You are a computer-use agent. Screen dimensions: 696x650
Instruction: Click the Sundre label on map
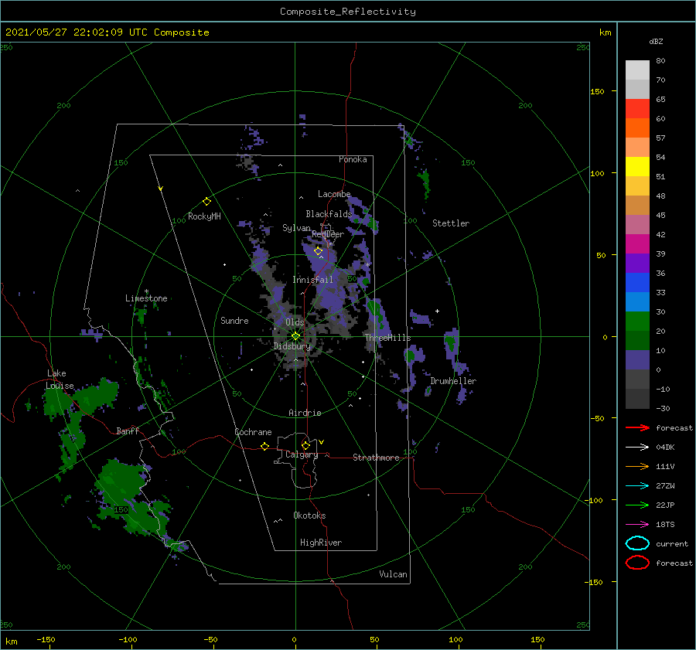(234, 320)
